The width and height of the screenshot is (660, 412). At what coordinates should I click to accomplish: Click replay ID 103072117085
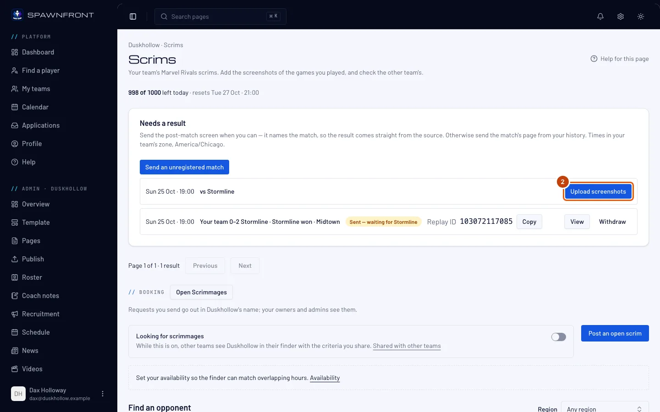(x=486, y=222)
